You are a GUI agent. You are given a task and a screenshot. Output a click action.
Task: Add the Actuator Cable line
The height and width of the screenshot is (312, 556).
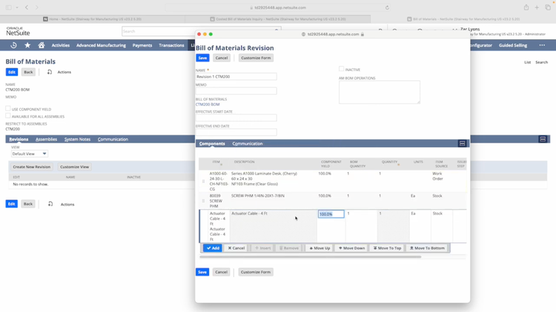(x=213, y=248)
